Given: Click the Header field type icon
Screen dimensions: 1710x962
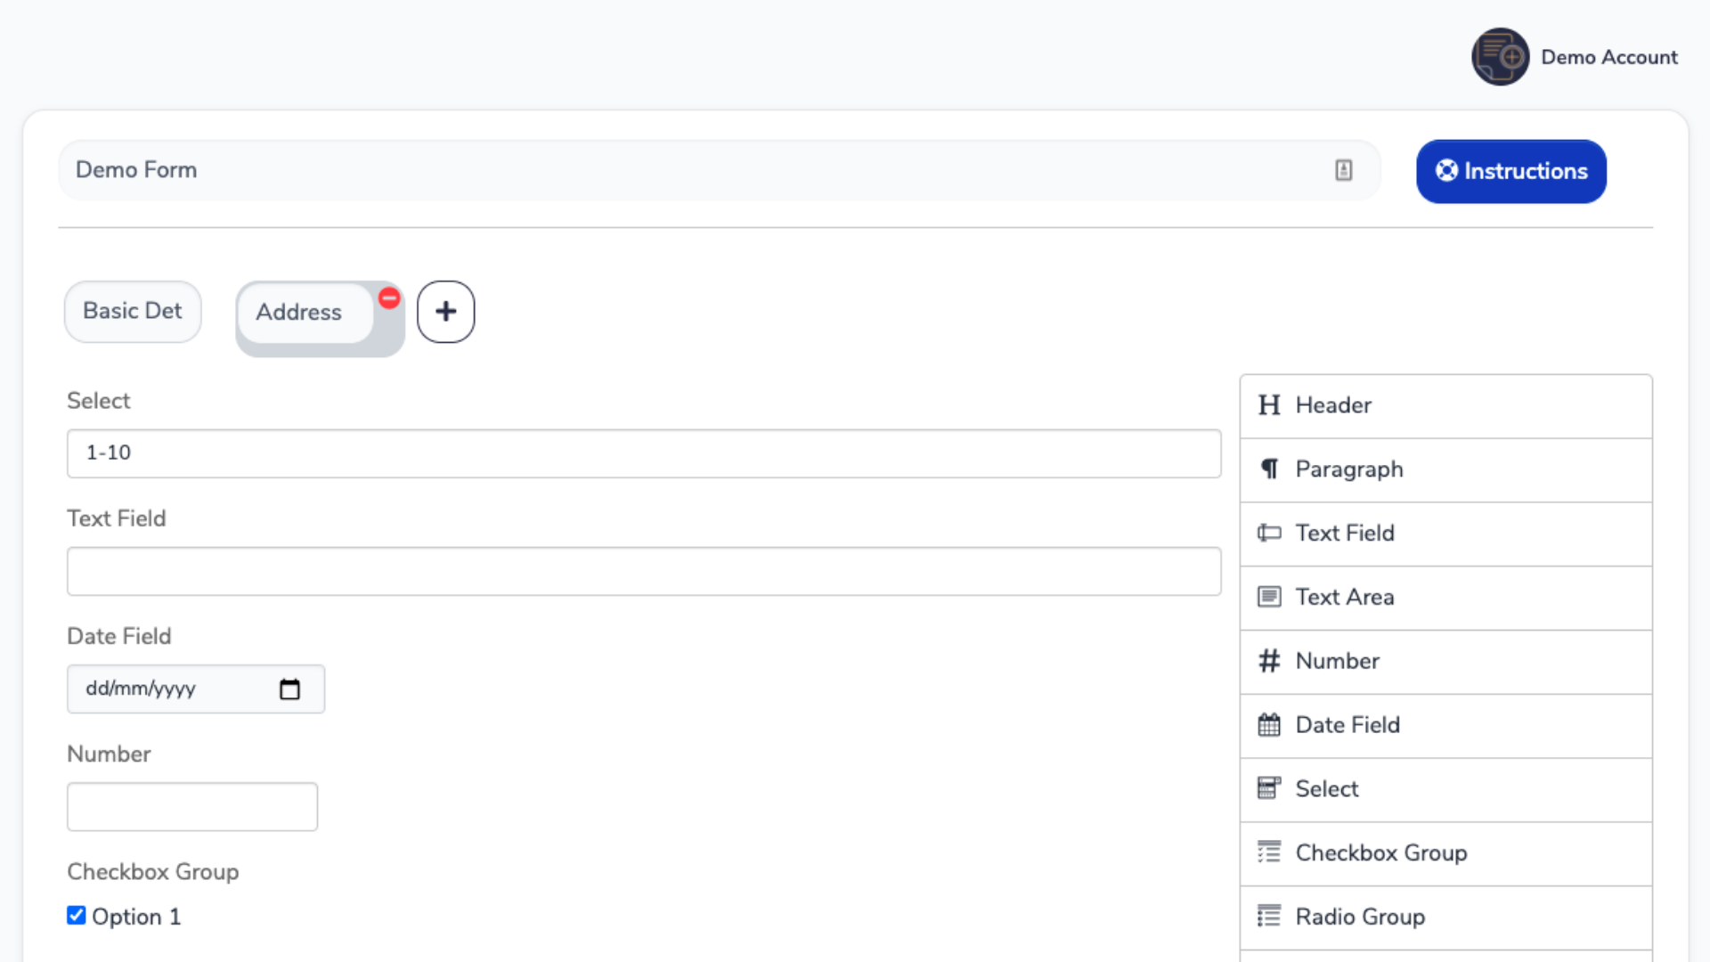Looking at the screenshot, I should [1269, 405].
